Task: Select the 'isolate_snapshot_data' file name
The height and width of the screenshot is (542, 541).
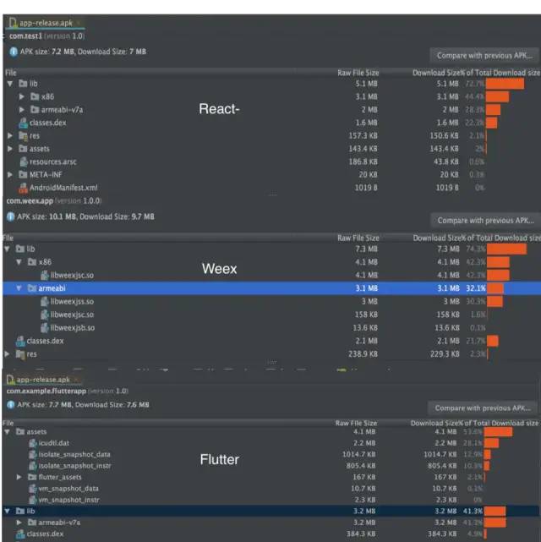Action: [74, 454]
